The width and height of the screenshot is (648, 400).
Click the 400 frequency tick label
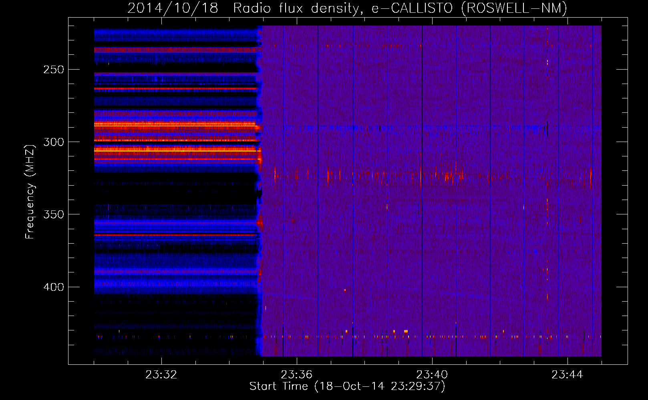click(54, 287)
